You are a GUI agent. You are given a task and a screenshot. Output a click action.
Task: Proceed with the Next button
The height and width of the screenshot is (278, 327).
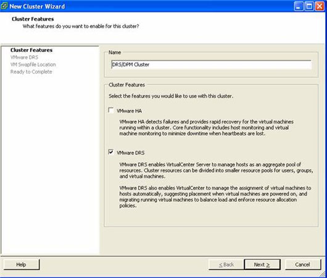262,264
